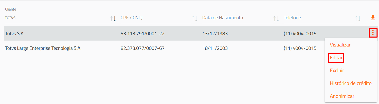
Task: Choose Anonimizar from the context menu
Action: pos(342,96)
